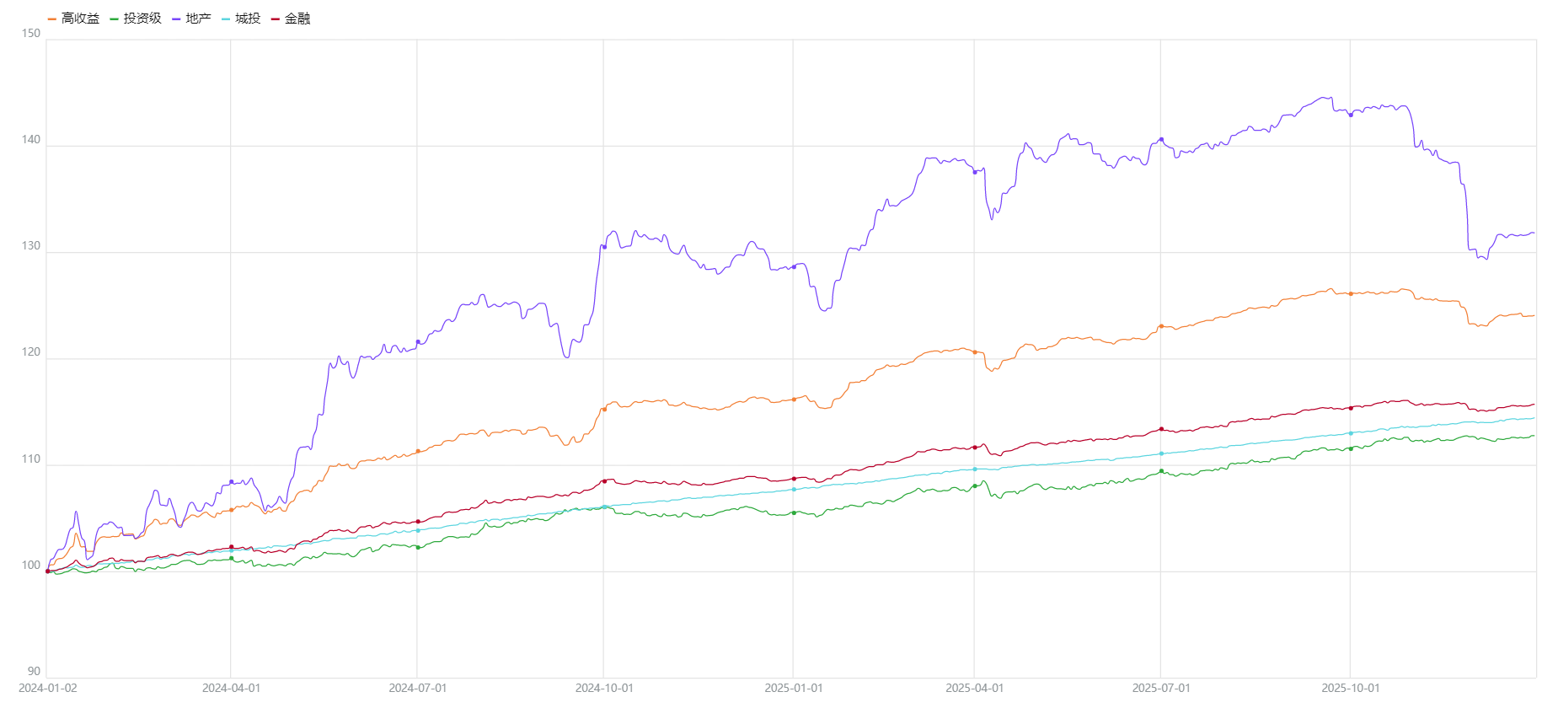The width and height of the screenshot is (1558, 708).
Task: Click the 2024-01-02 x-axis date label
Action: tap(48, 688)
